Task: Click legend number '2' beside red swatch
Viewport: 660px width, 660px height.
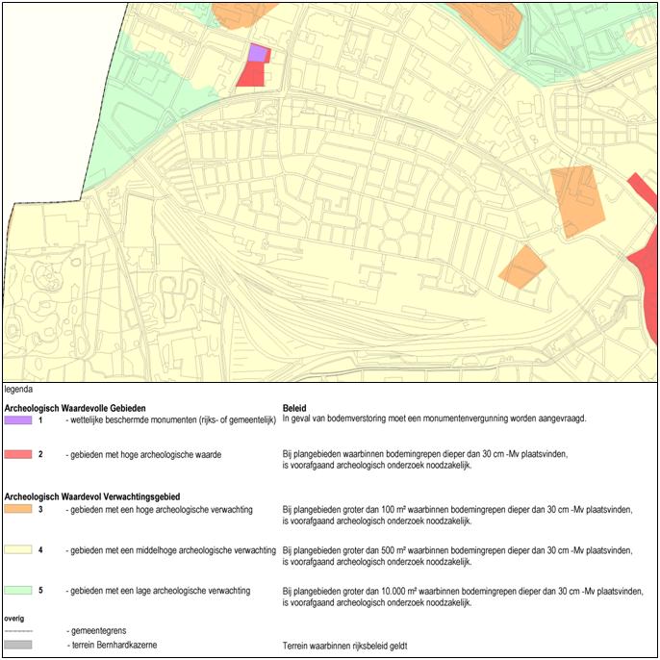Action: tap(40, 454)
